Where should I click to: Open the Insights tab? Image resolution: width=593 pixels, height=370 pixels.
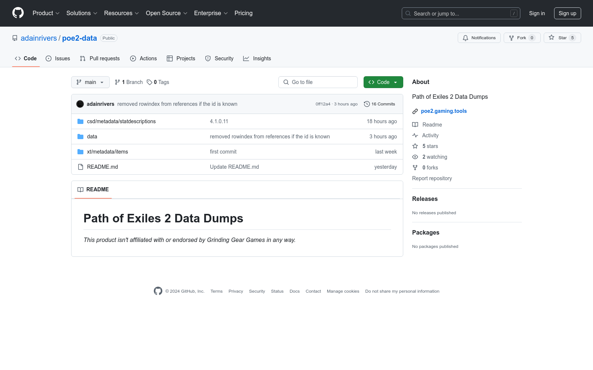pos(257,58)
